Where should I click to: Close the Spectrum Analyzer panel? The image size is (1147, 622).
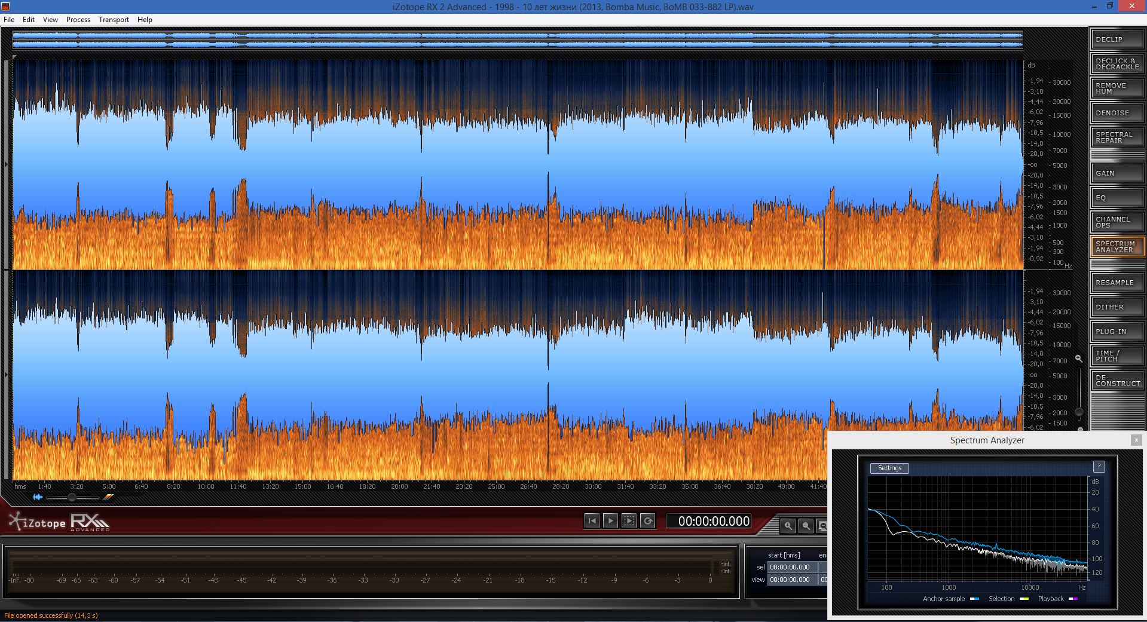tap(1136, 440)
